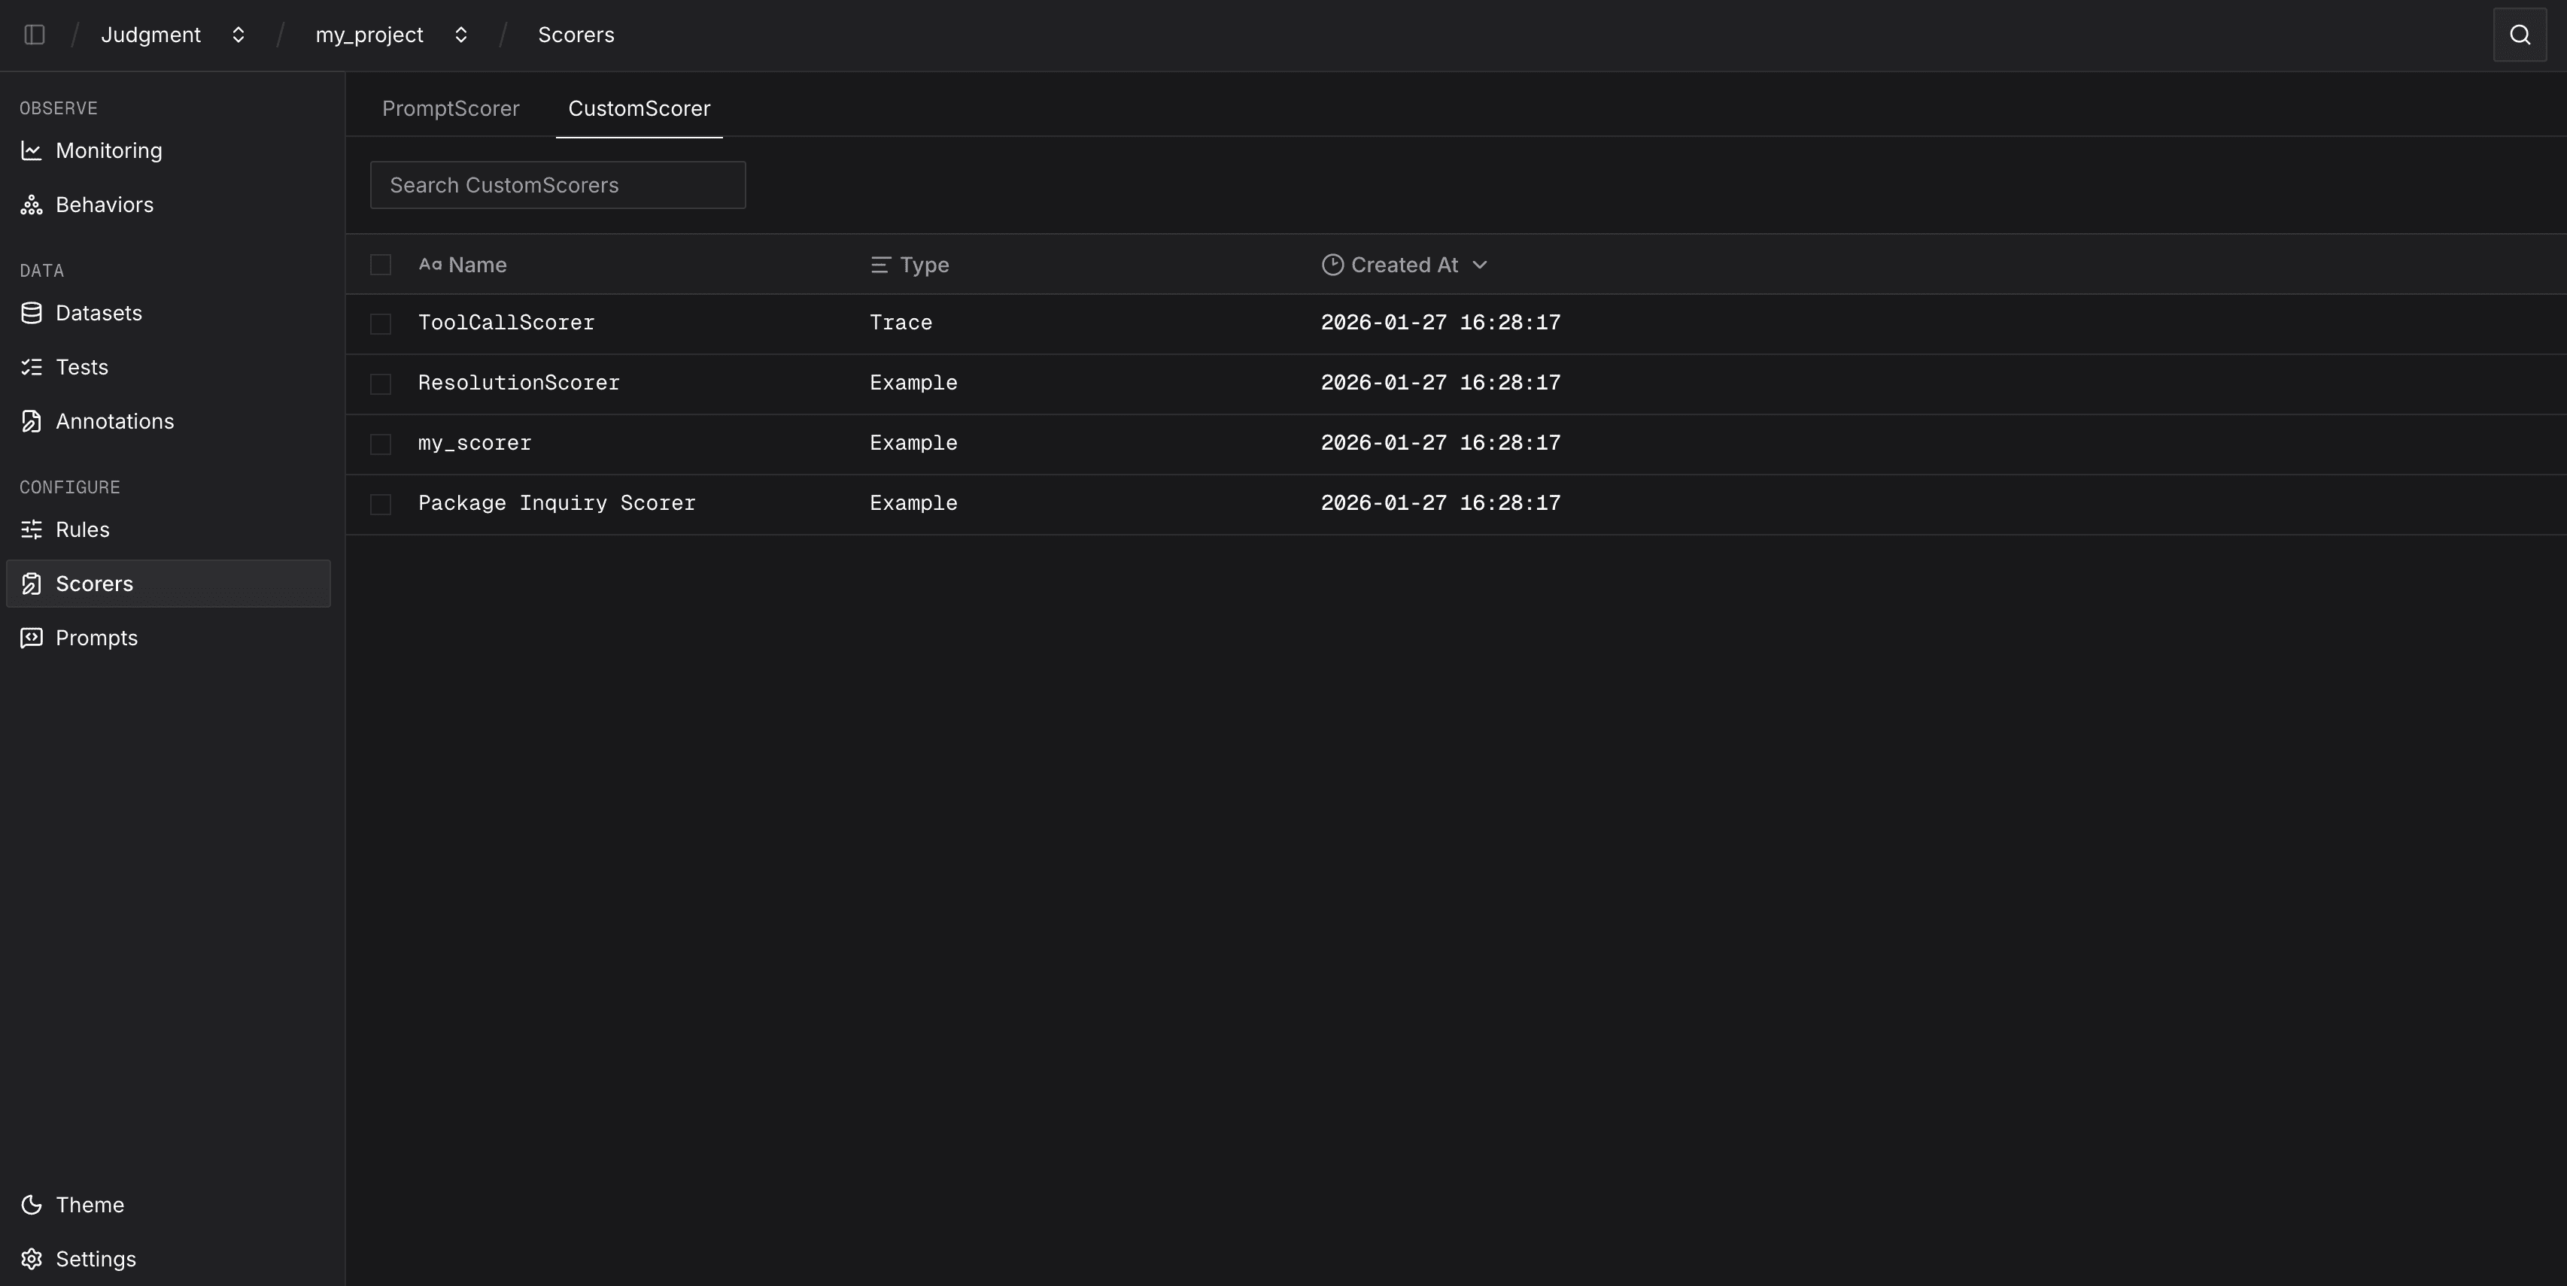The width and height of the screenshot is (2567, 1286).
Task: Click the Scorers entry in Configure section
Action: pos(95,584)
